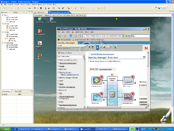
Task: Expand Directory Administration role
Action: coord(58,60)
